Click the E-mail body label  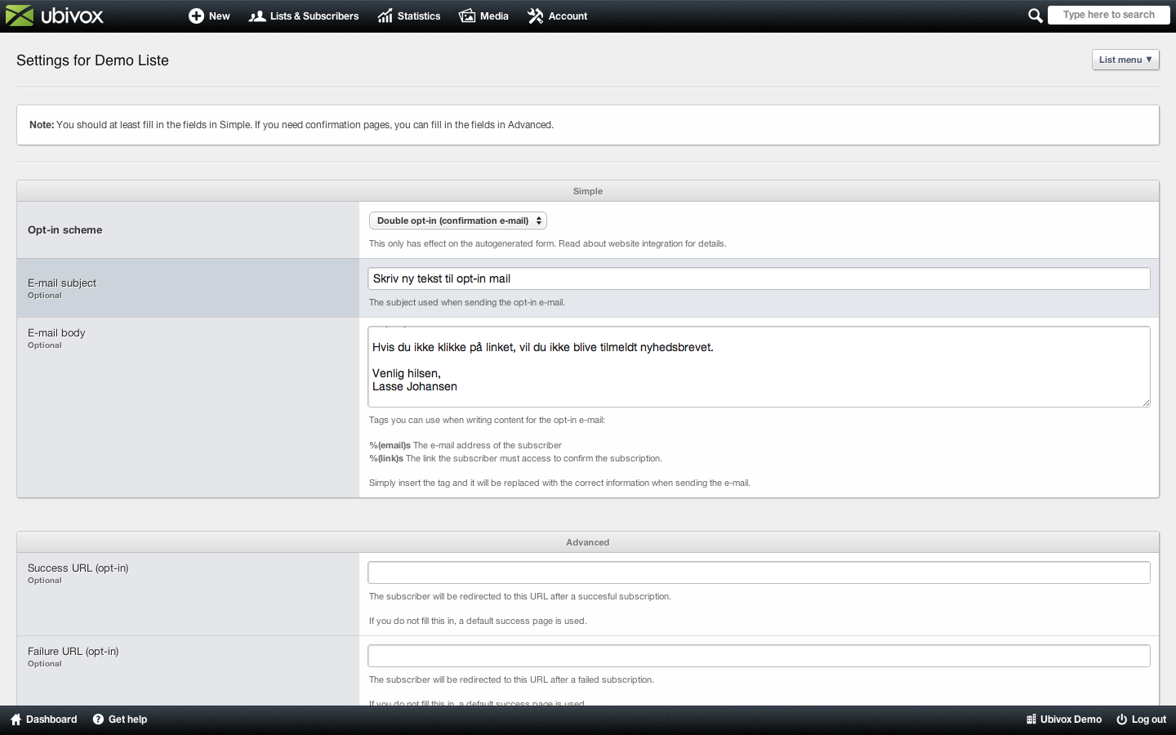[x=56, y=333]
